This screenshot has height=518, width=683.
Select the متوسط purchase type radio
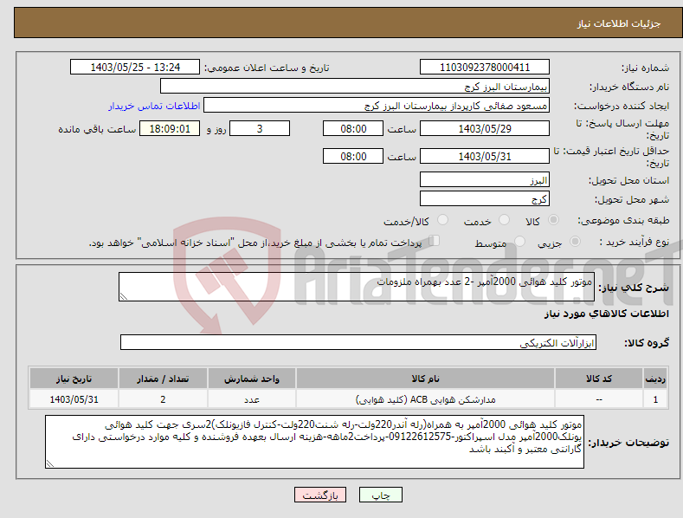519,241
